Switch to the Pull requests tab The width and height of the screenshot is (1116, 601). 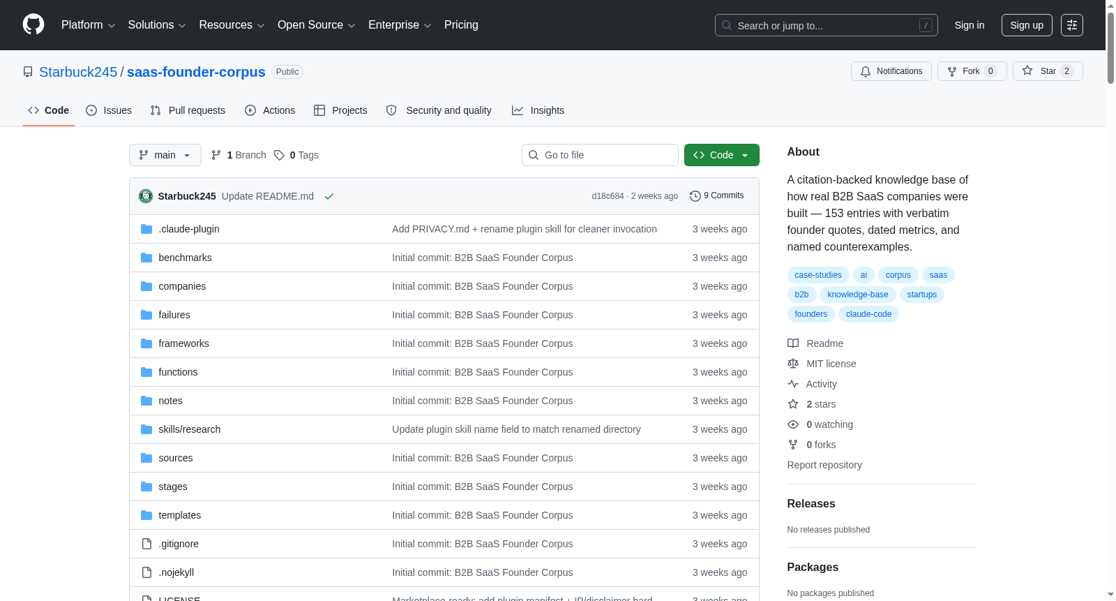tap(188, 110)
